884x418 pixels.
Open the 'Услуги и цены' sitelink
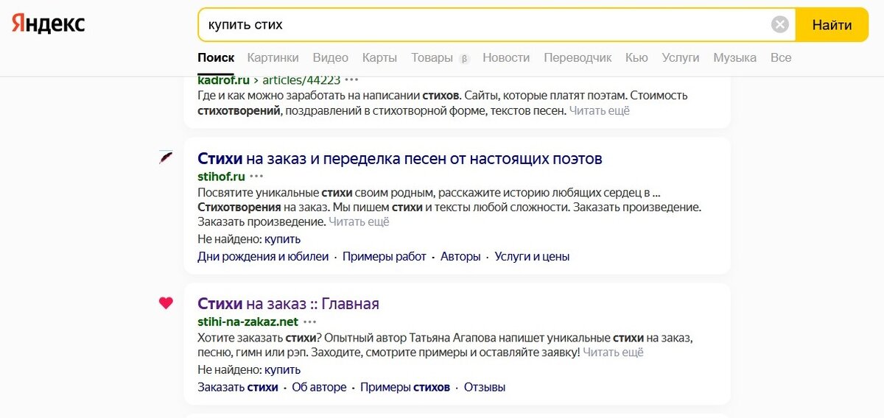[532, 257]
